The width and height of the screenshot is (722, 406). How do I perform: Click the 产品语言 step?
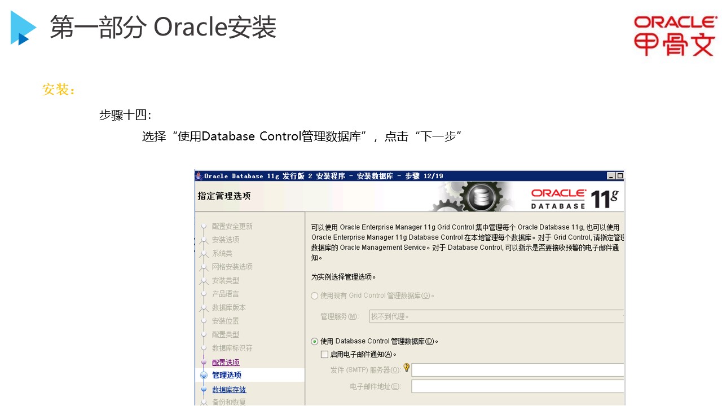point(226,294)
